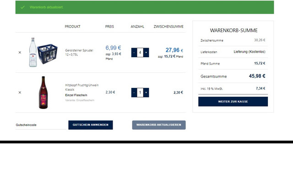
Task: Click the 'zzgl. 15,72 € Pfand' text
Action: pos(170,56)
